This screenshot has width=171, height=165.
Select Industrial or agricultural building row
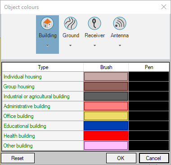coord(43,96)
